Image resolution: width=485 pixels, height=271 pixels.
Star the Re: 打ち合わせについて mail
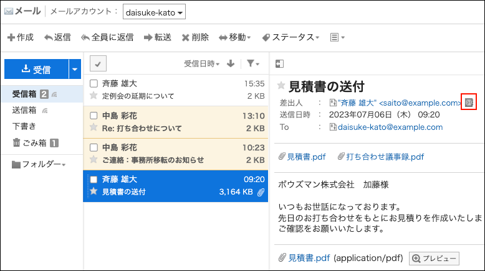[x=94, y=127]
